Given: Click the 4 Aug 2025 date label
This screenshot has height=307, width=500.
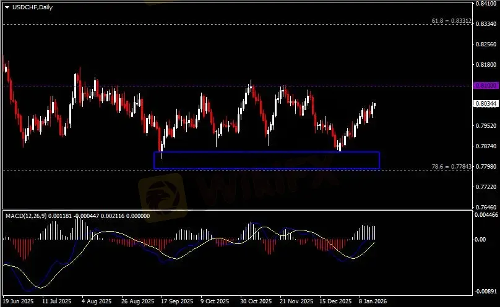Looking at the screenshot, I should [x=97, y=301].
